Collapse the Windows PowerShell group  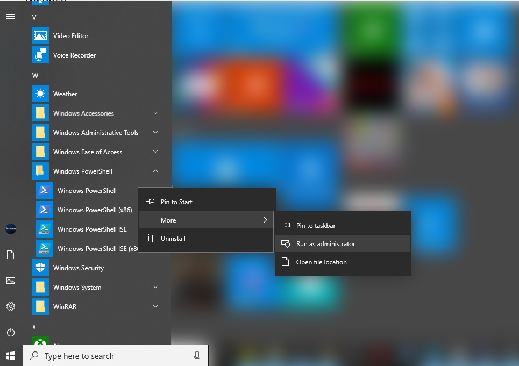155,171
